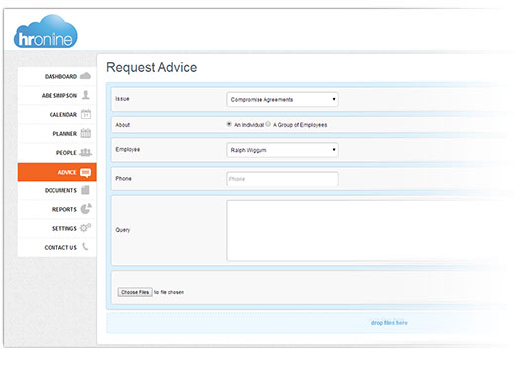Open the Documents page icon
The width and height of the screenshot is (518, 373).
pyautogui.click(x=85, y=190)
